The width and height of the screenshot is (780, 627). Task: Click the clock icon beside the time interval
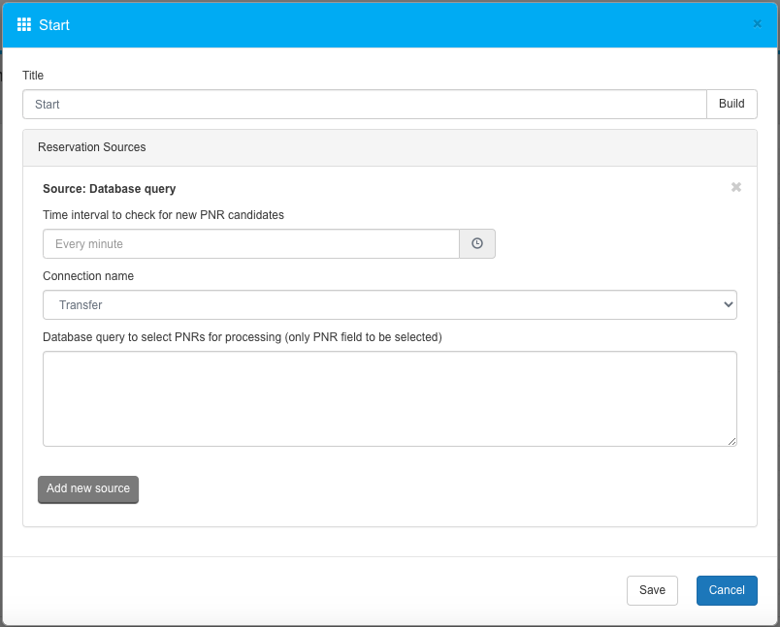477,244
